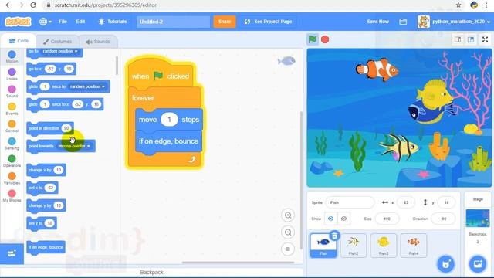Image resolution: width=494 pixels, height=278 pixels.
Task: Reload the page in the browser
Action: (x=32, y=5)
